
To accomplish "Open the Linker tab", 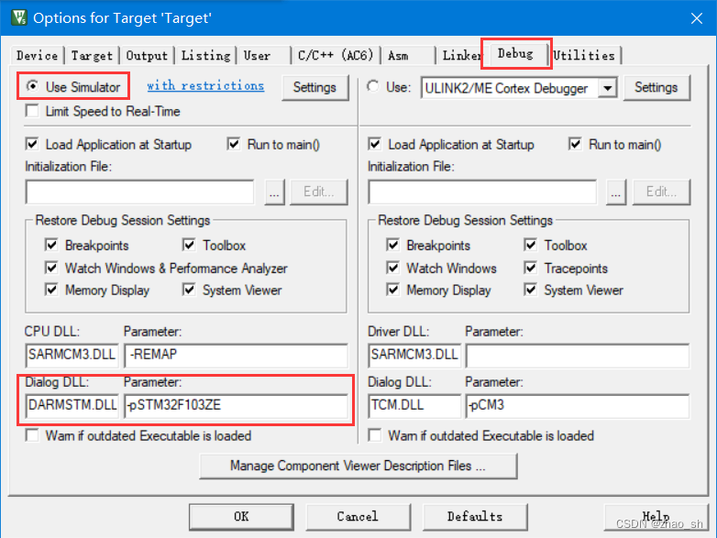I will [x=461, y=56].
